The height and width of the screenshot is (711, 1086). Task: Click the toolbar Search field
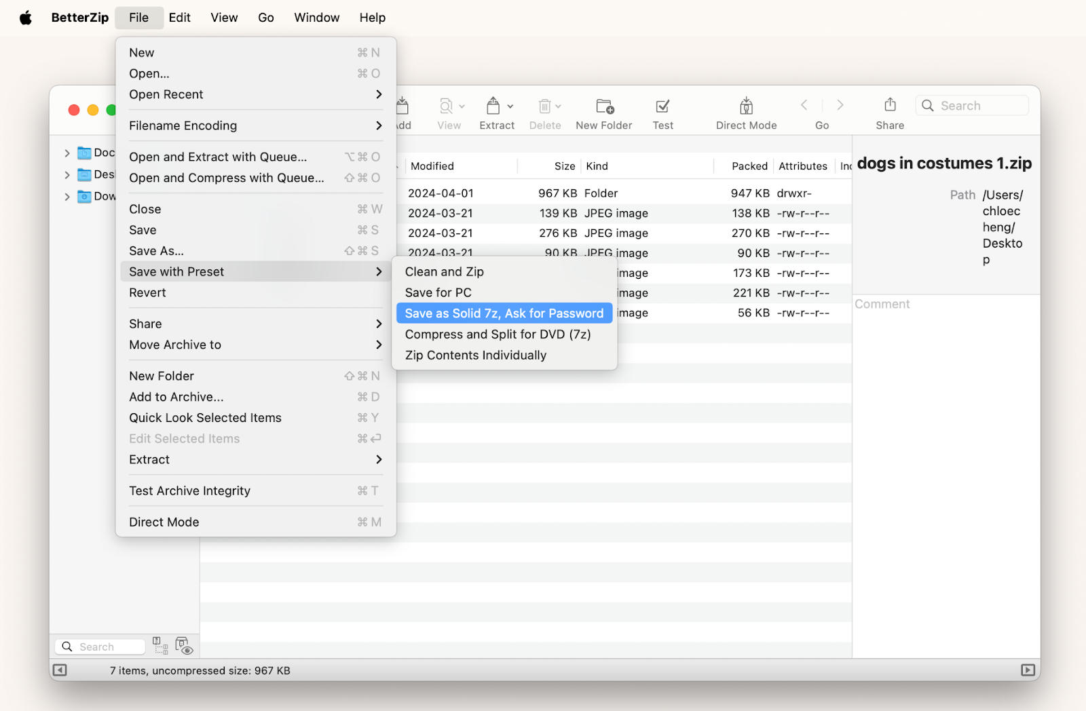pos(972,106)
